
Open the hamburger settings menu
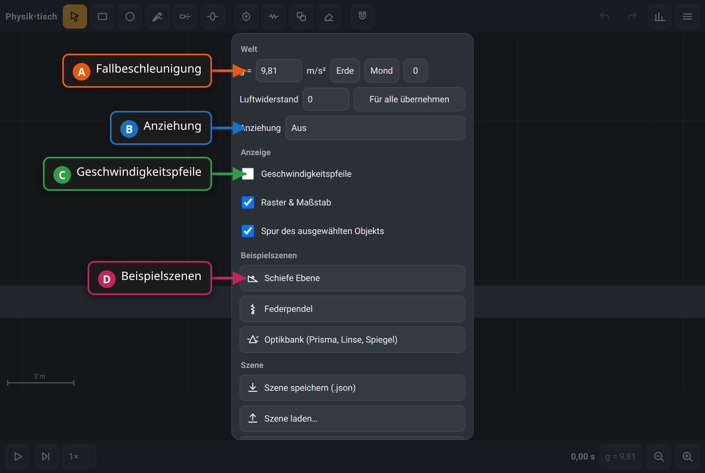click(x=687, y=16)
